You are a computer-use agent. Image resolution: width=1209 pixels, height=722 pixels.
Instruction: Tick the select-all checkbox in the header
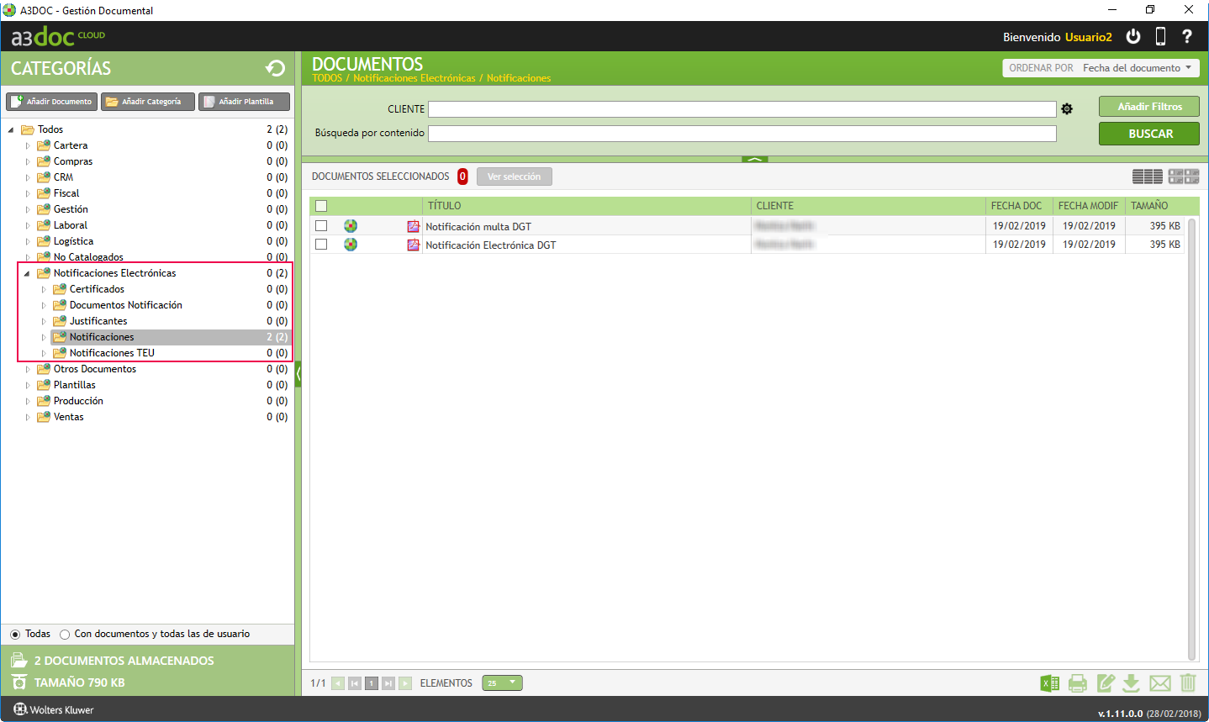pos(321,206)
